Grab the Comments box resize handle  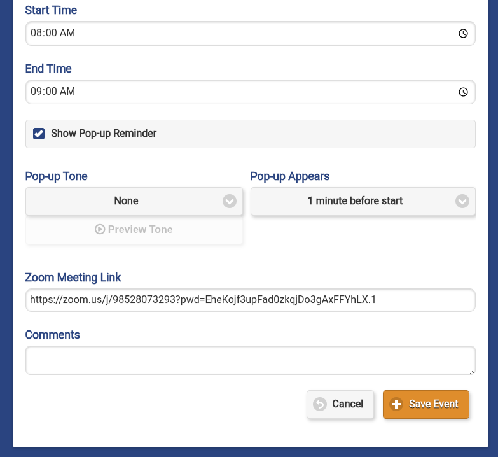click(471, 370)
